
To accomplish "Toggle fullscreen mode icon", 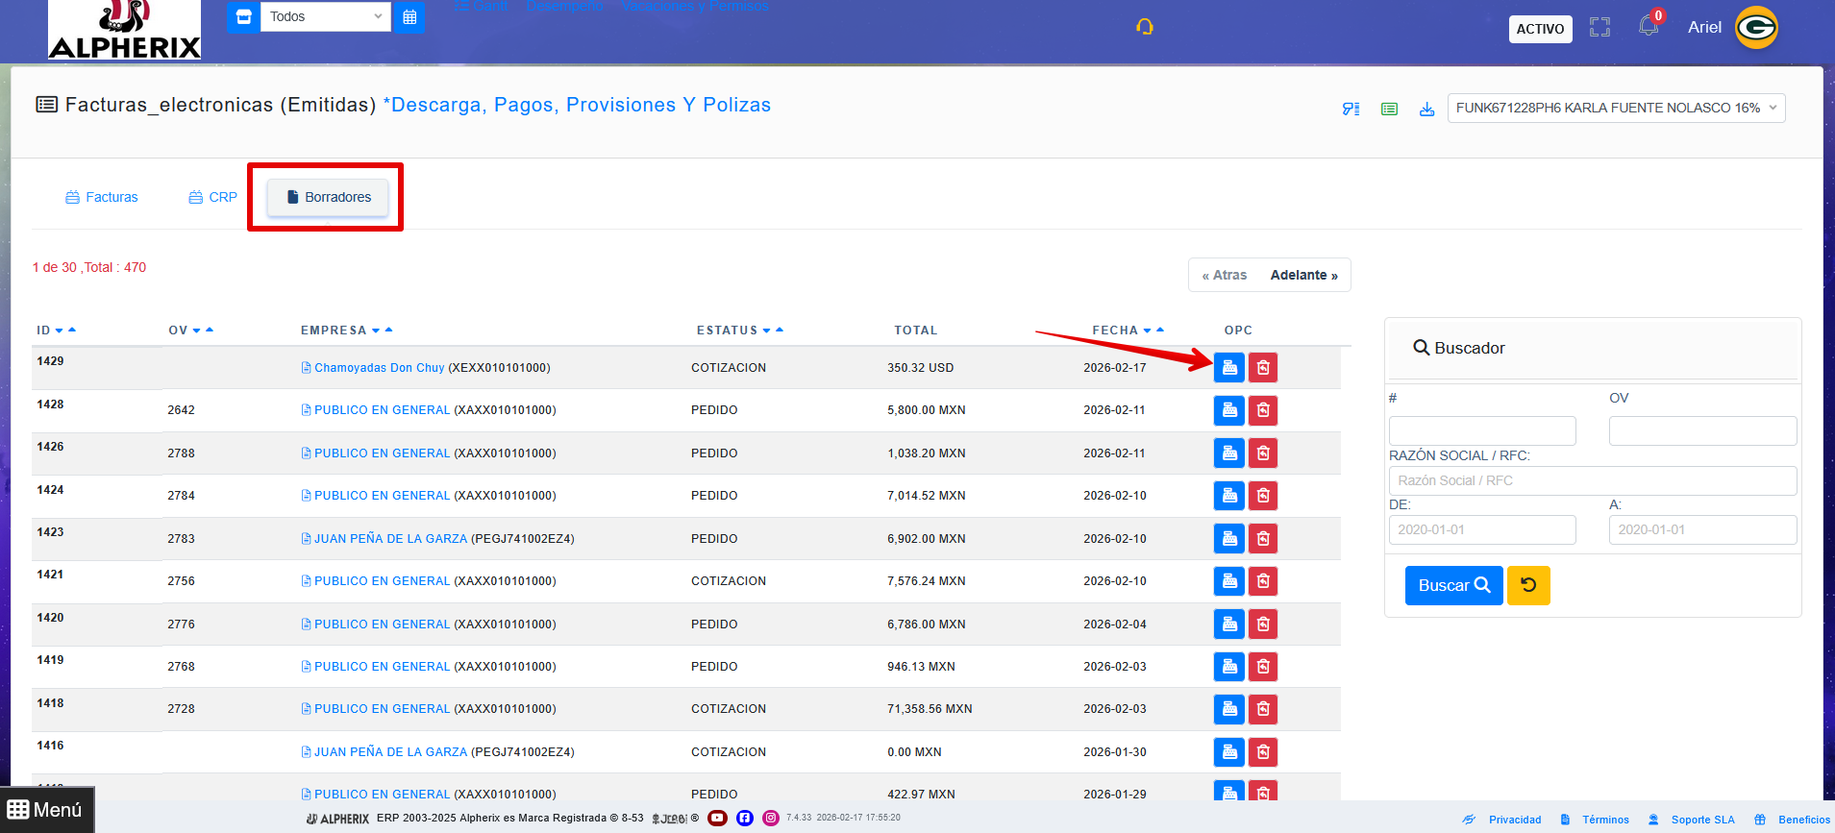I will click(x=1599, y=28).
